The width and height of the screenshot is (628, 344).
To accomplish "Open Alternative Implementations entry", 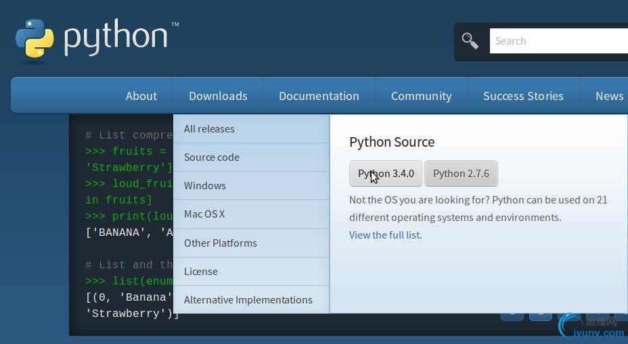I will tap(251, 299).
